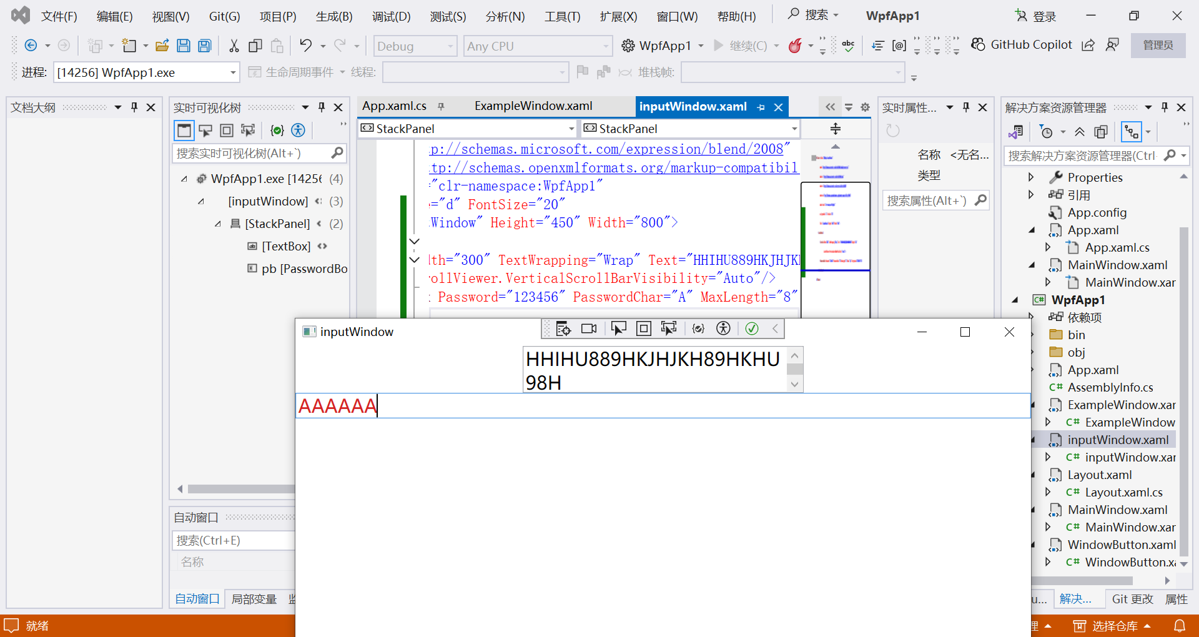The width and height of the screenshot is (1199, 637).
Task: Click the Navigate Backward arrow icon
Action: 31,46
